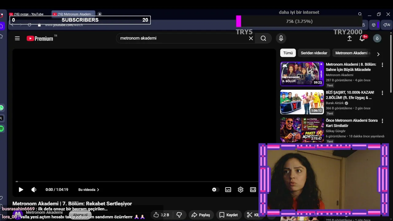Screen dimensions: 393x221
Task: Run search with the magnifier button
Action: coord(263,38)
